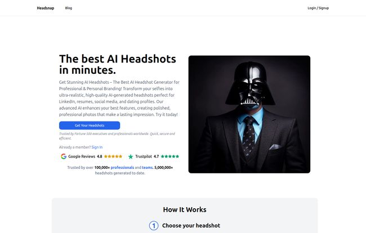Open the teams link
Viewport: 366px width, 233px height.
pyautogui.click(x=147, y=168)
